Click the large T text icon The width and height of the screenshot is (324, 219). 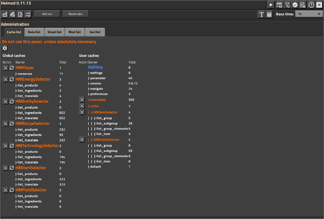[262, 14]
